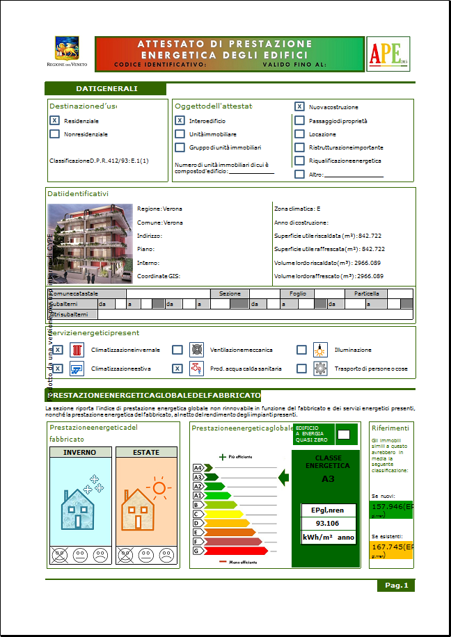Check the Unità immobiliare checkbox
This screenshot has height=637, width=451.
coord(180,134)
